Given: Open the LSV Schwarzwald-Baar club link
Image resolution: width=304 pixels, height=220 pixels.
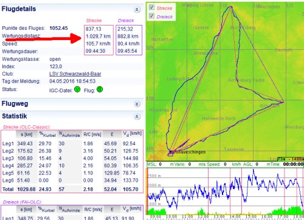Looking at the screenshot, I should point(75,74).
